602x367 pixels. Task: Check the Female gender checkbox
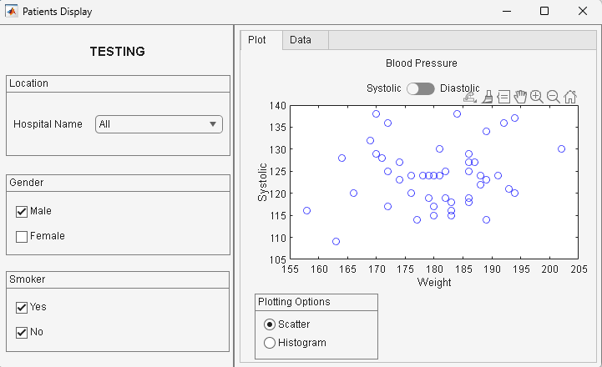click(22, 236)
